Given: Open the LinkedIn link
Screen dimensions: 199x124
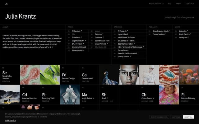Looking at the screenshot, I should pyautogui.click(x=183, y=31).
